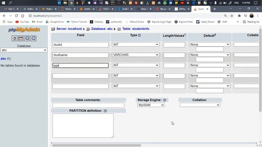Click the third sidebar icon under the logo
Image resolution: width=262 pixels, height=147 pixels.
27,38
